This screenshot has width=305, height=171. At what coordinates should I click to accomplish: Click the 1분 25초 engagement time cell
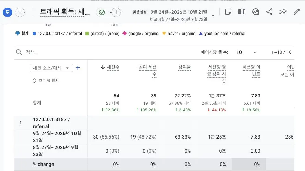(217, 137)
